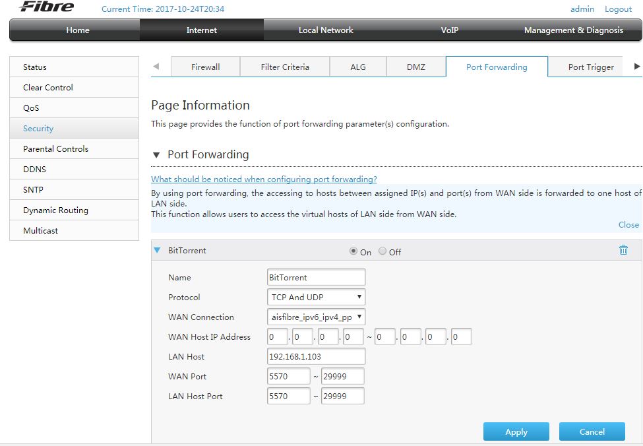This screenshot has width=643, height=446.
Task: Open the VoIP menu
Action: tap(449, 30)
